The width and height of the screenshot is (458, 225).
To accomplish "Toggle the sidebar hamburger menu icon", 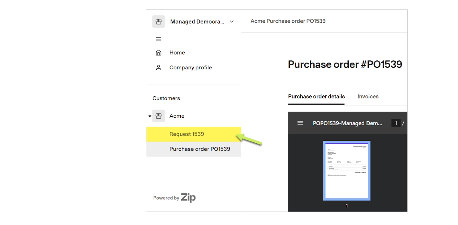I will pos(158,39).
